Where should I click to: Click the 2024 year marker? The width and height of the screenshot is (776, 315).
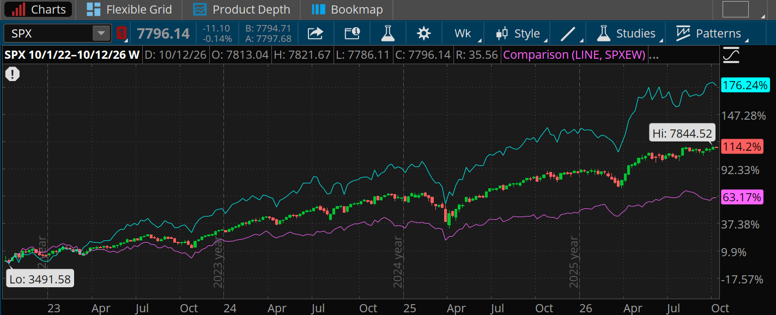[x=398, y=263]
